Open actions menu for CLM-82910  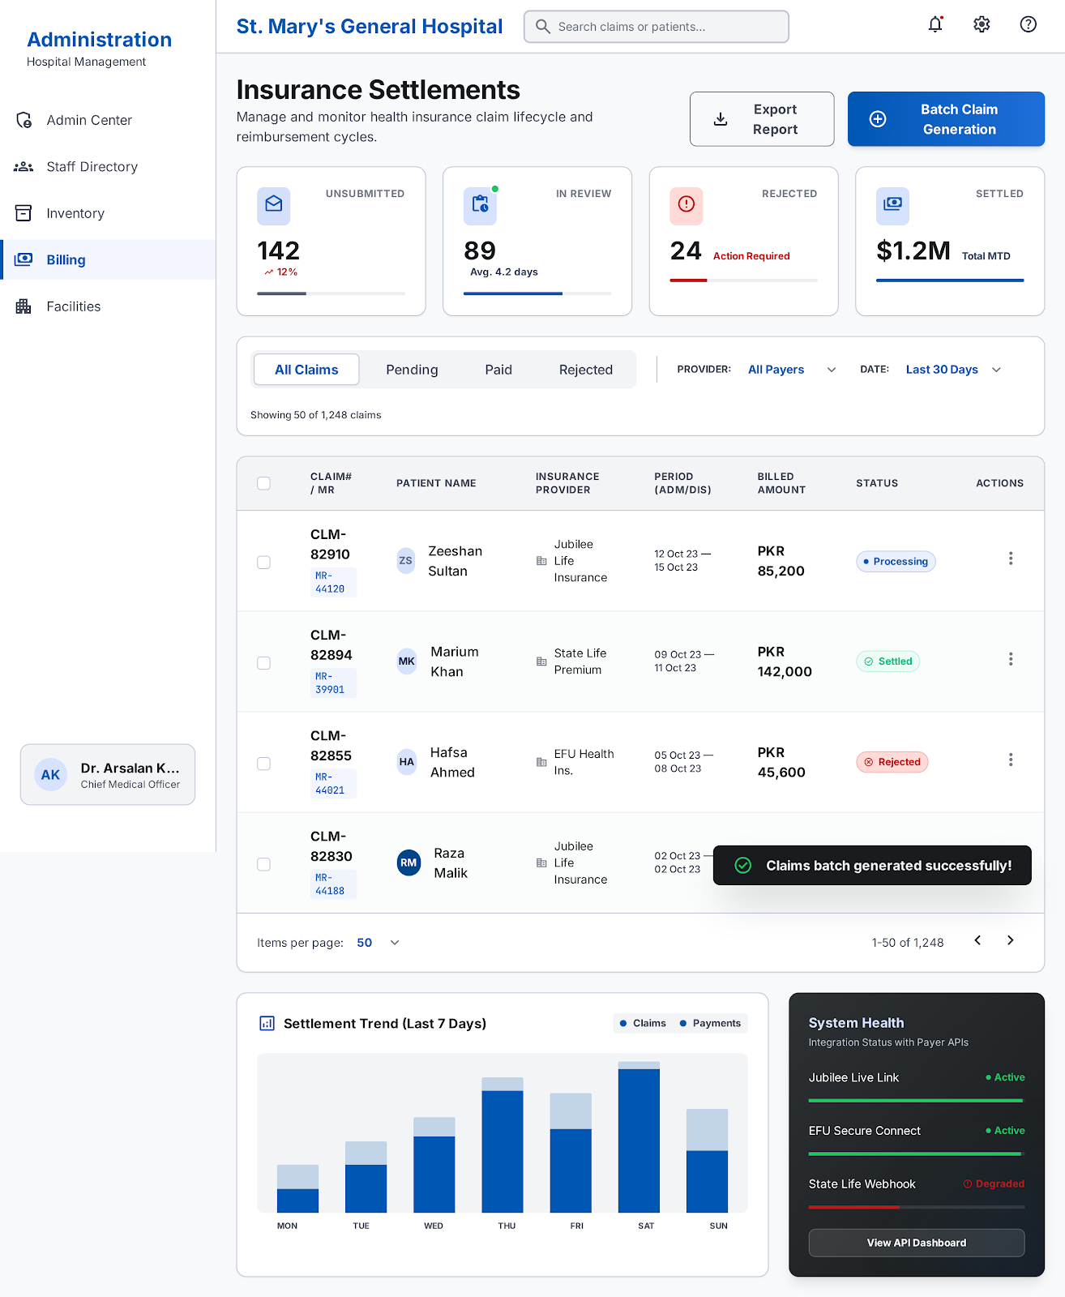(x=1011, y=559)
